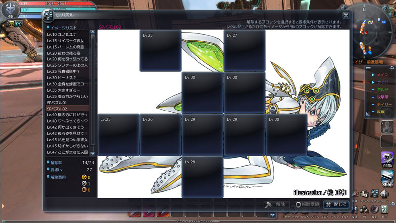Select Lv.30 全身を蜂蜜で list entry

(67, 84)
